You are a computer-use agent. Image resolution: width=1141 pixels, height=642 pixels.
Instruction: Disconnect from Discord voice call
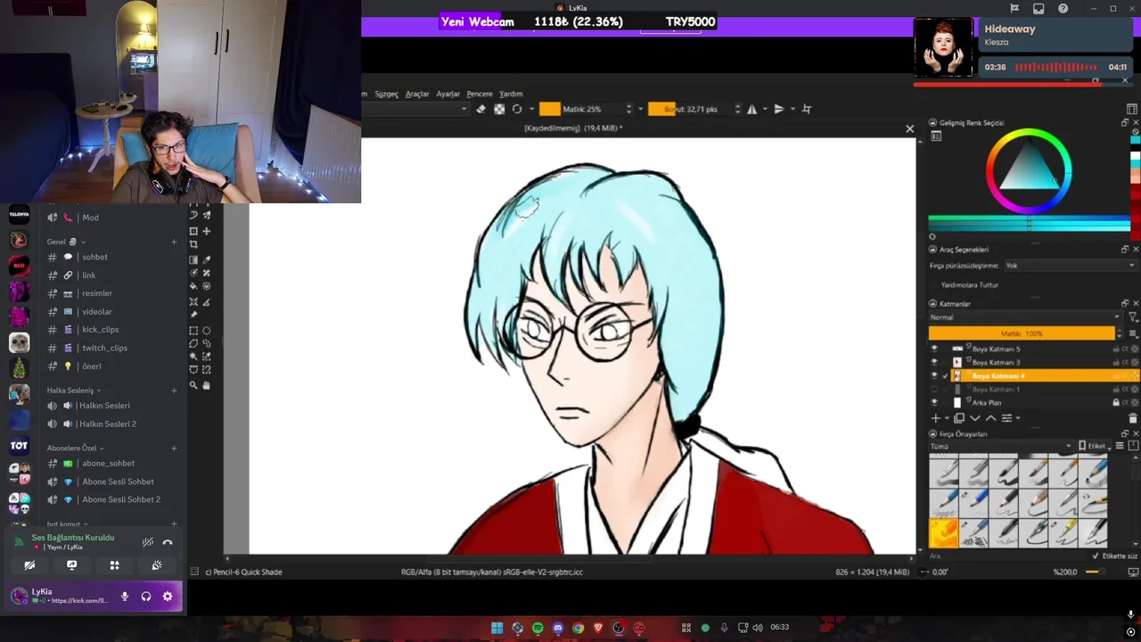point(168,542)
